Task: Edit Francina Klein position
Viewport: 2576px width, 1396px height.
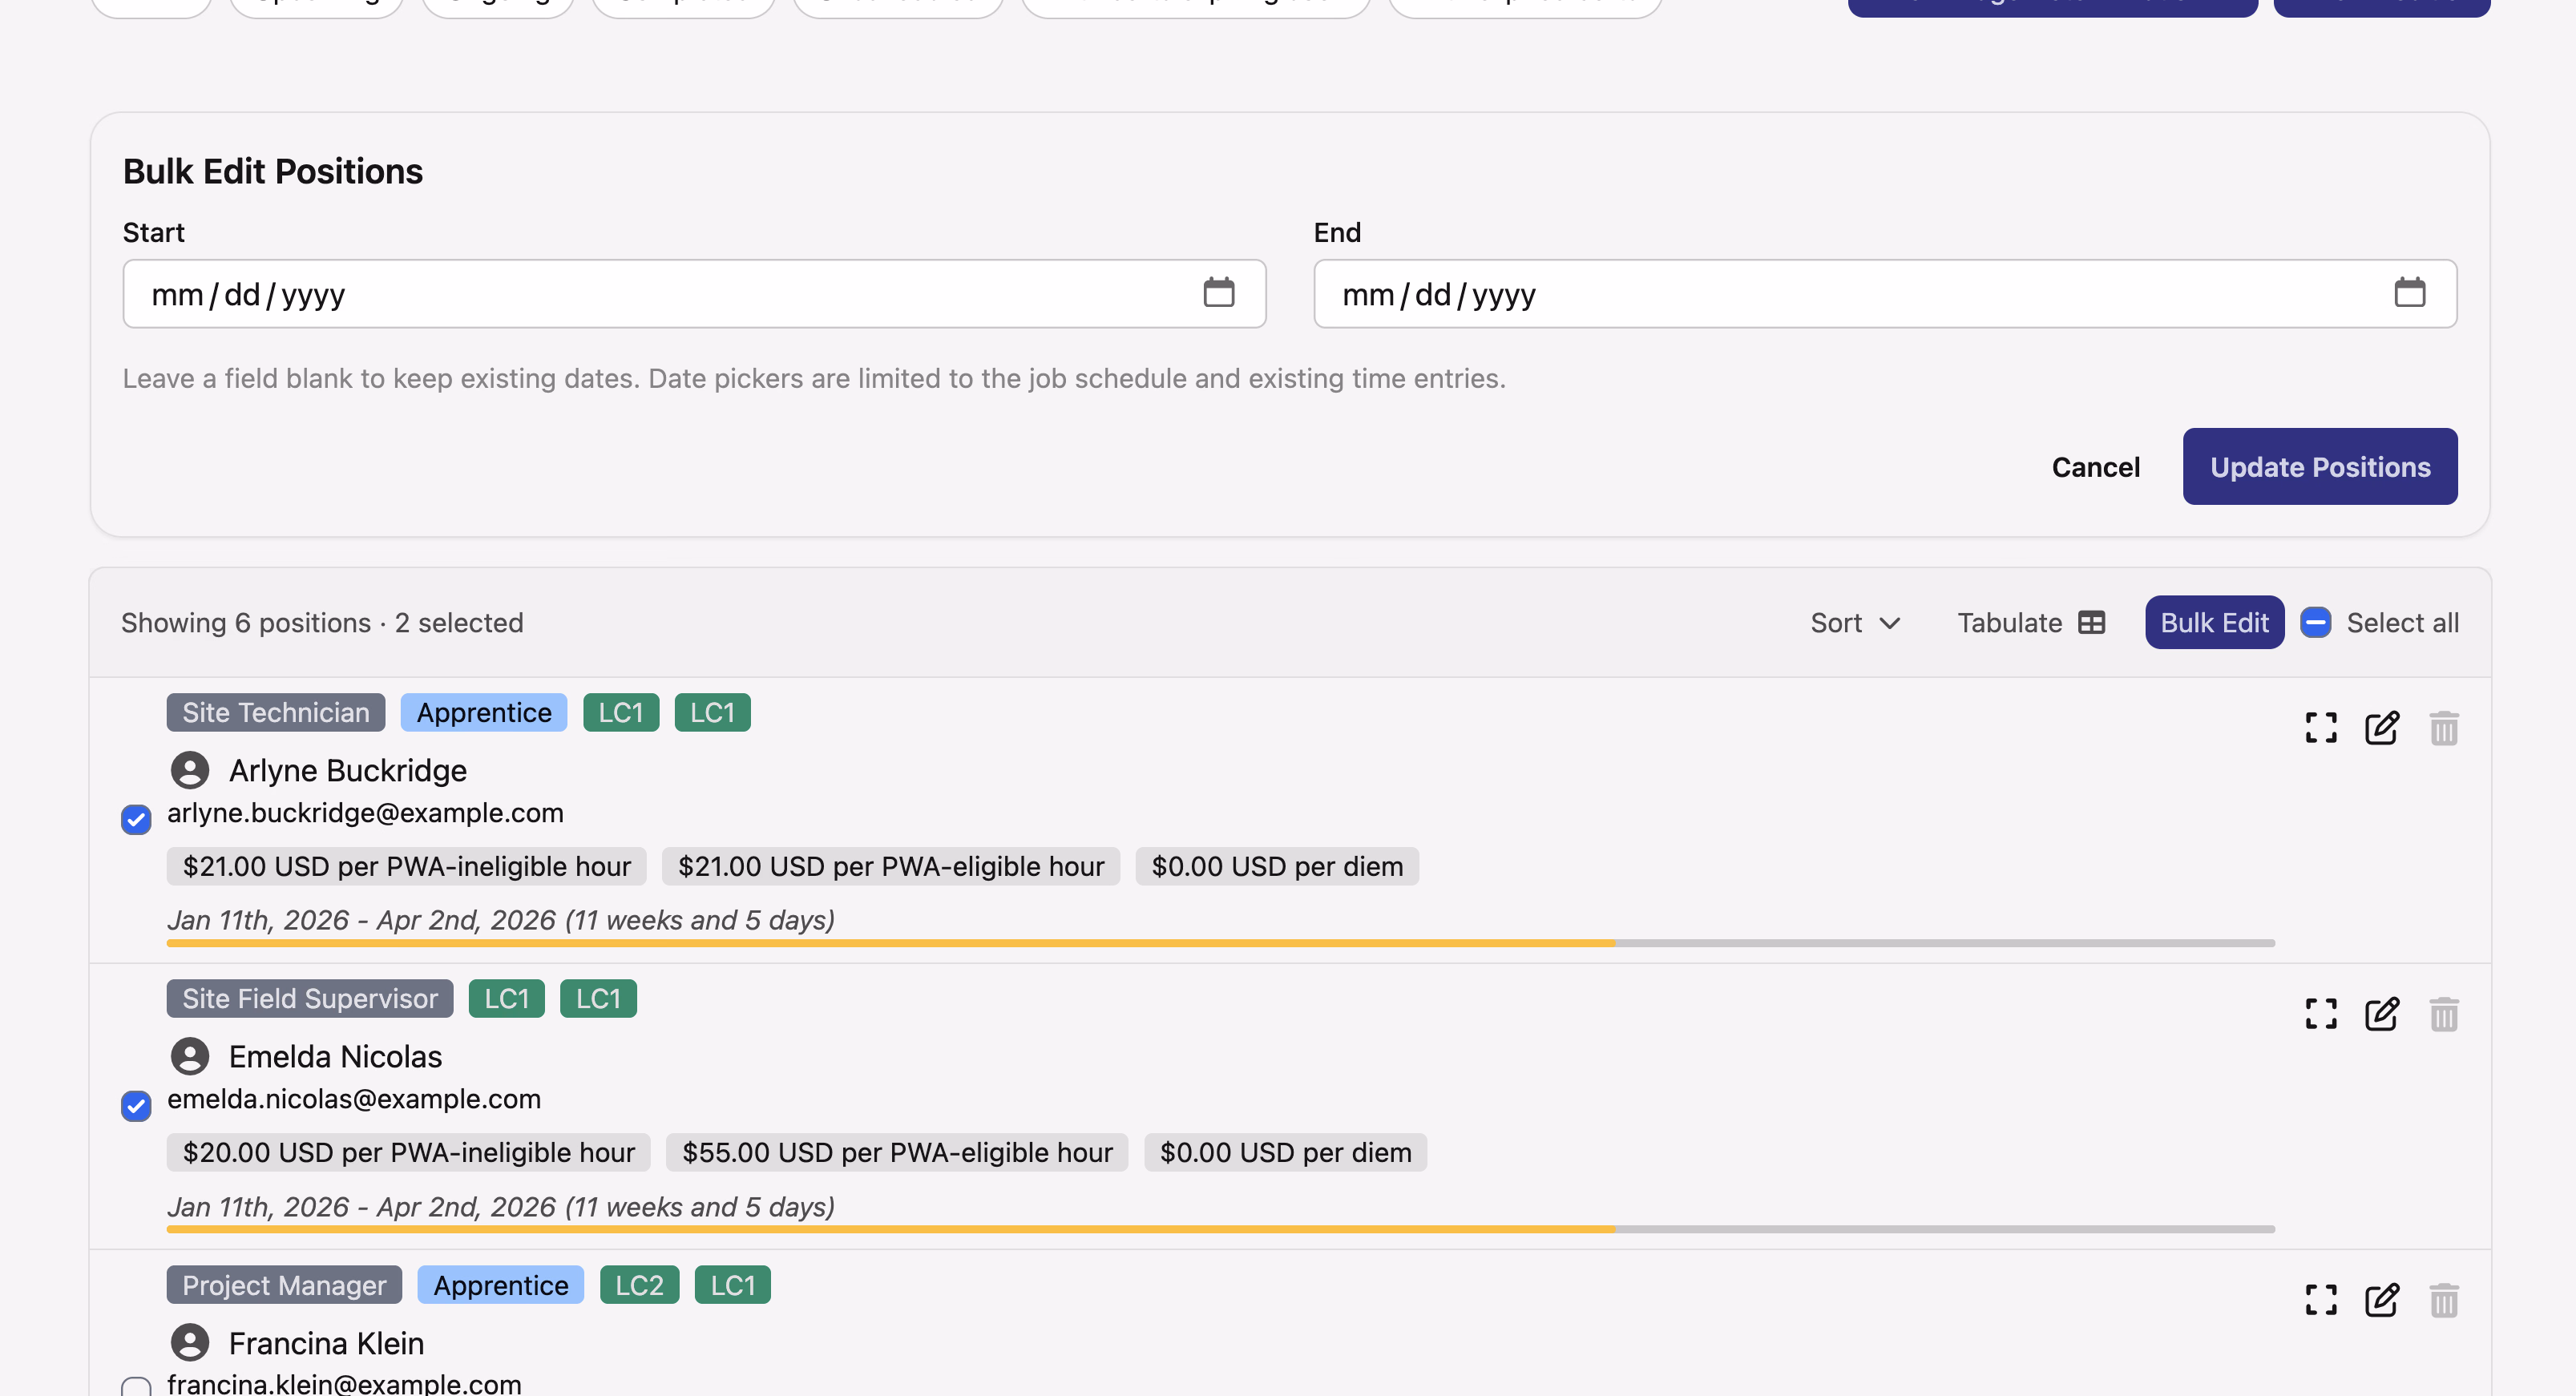Action: coord(2382,1300)
